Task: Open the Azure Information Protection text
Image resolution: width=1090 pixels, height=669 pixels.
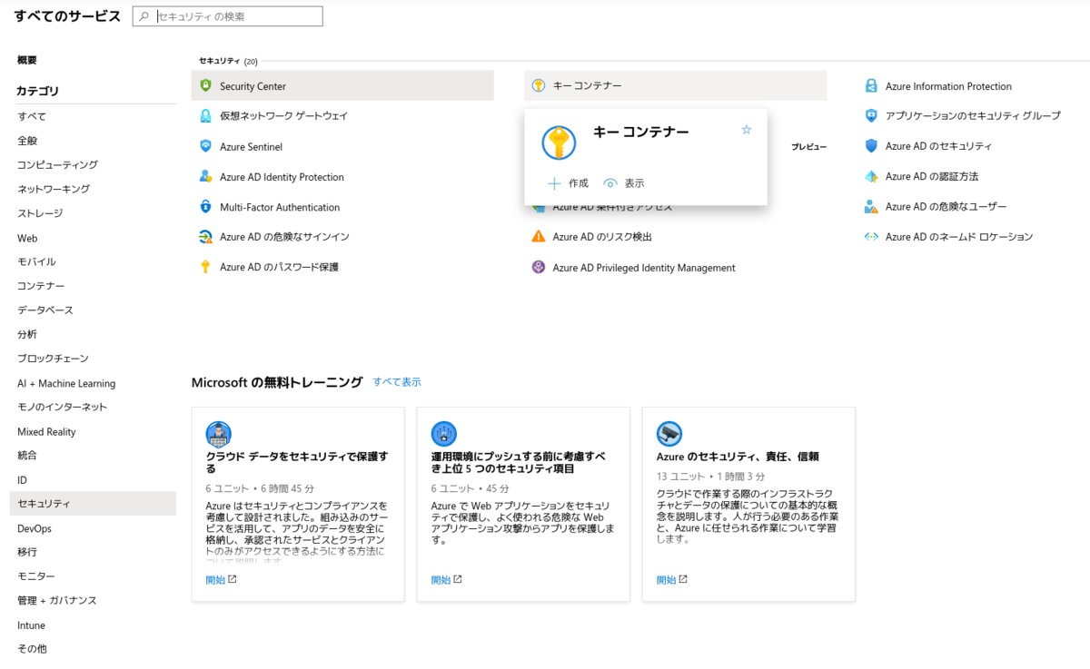Action: point(948,86)
